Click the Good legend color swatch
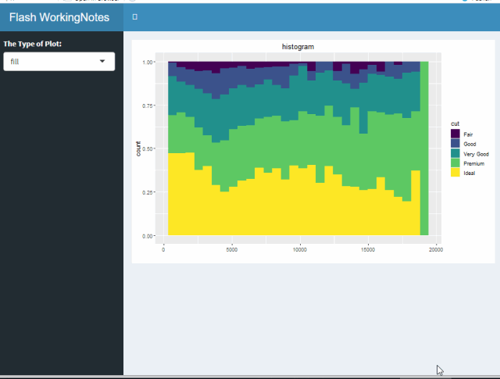 (455, 143)
